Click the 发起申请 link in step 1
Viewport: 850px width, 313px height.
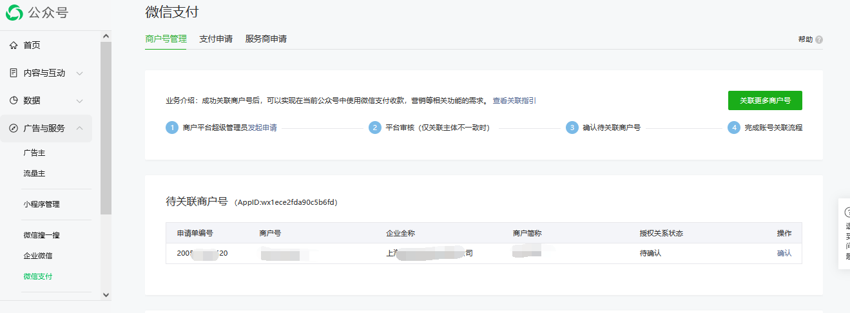pyautogui.click(x=263, y=128)
